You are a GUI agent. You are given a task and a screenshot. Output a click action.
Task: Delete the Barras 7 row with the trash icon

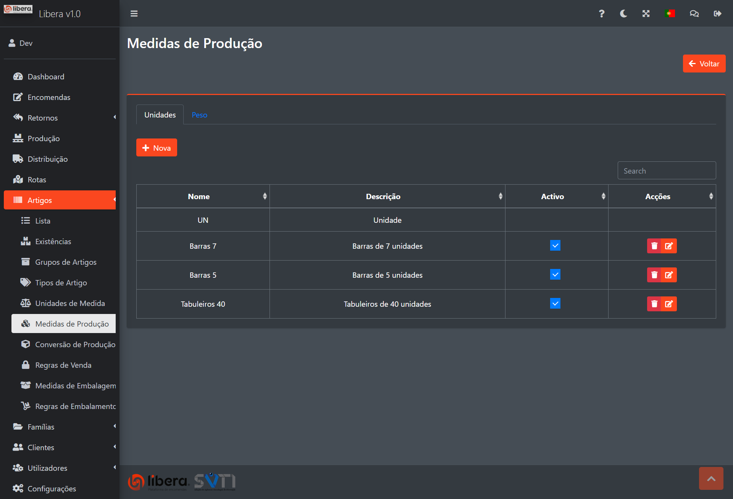[654, 246]
